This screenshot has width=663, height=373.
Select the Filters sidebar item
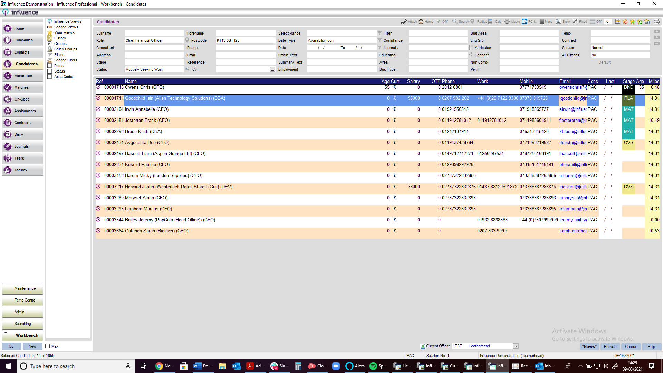(58, 54)
